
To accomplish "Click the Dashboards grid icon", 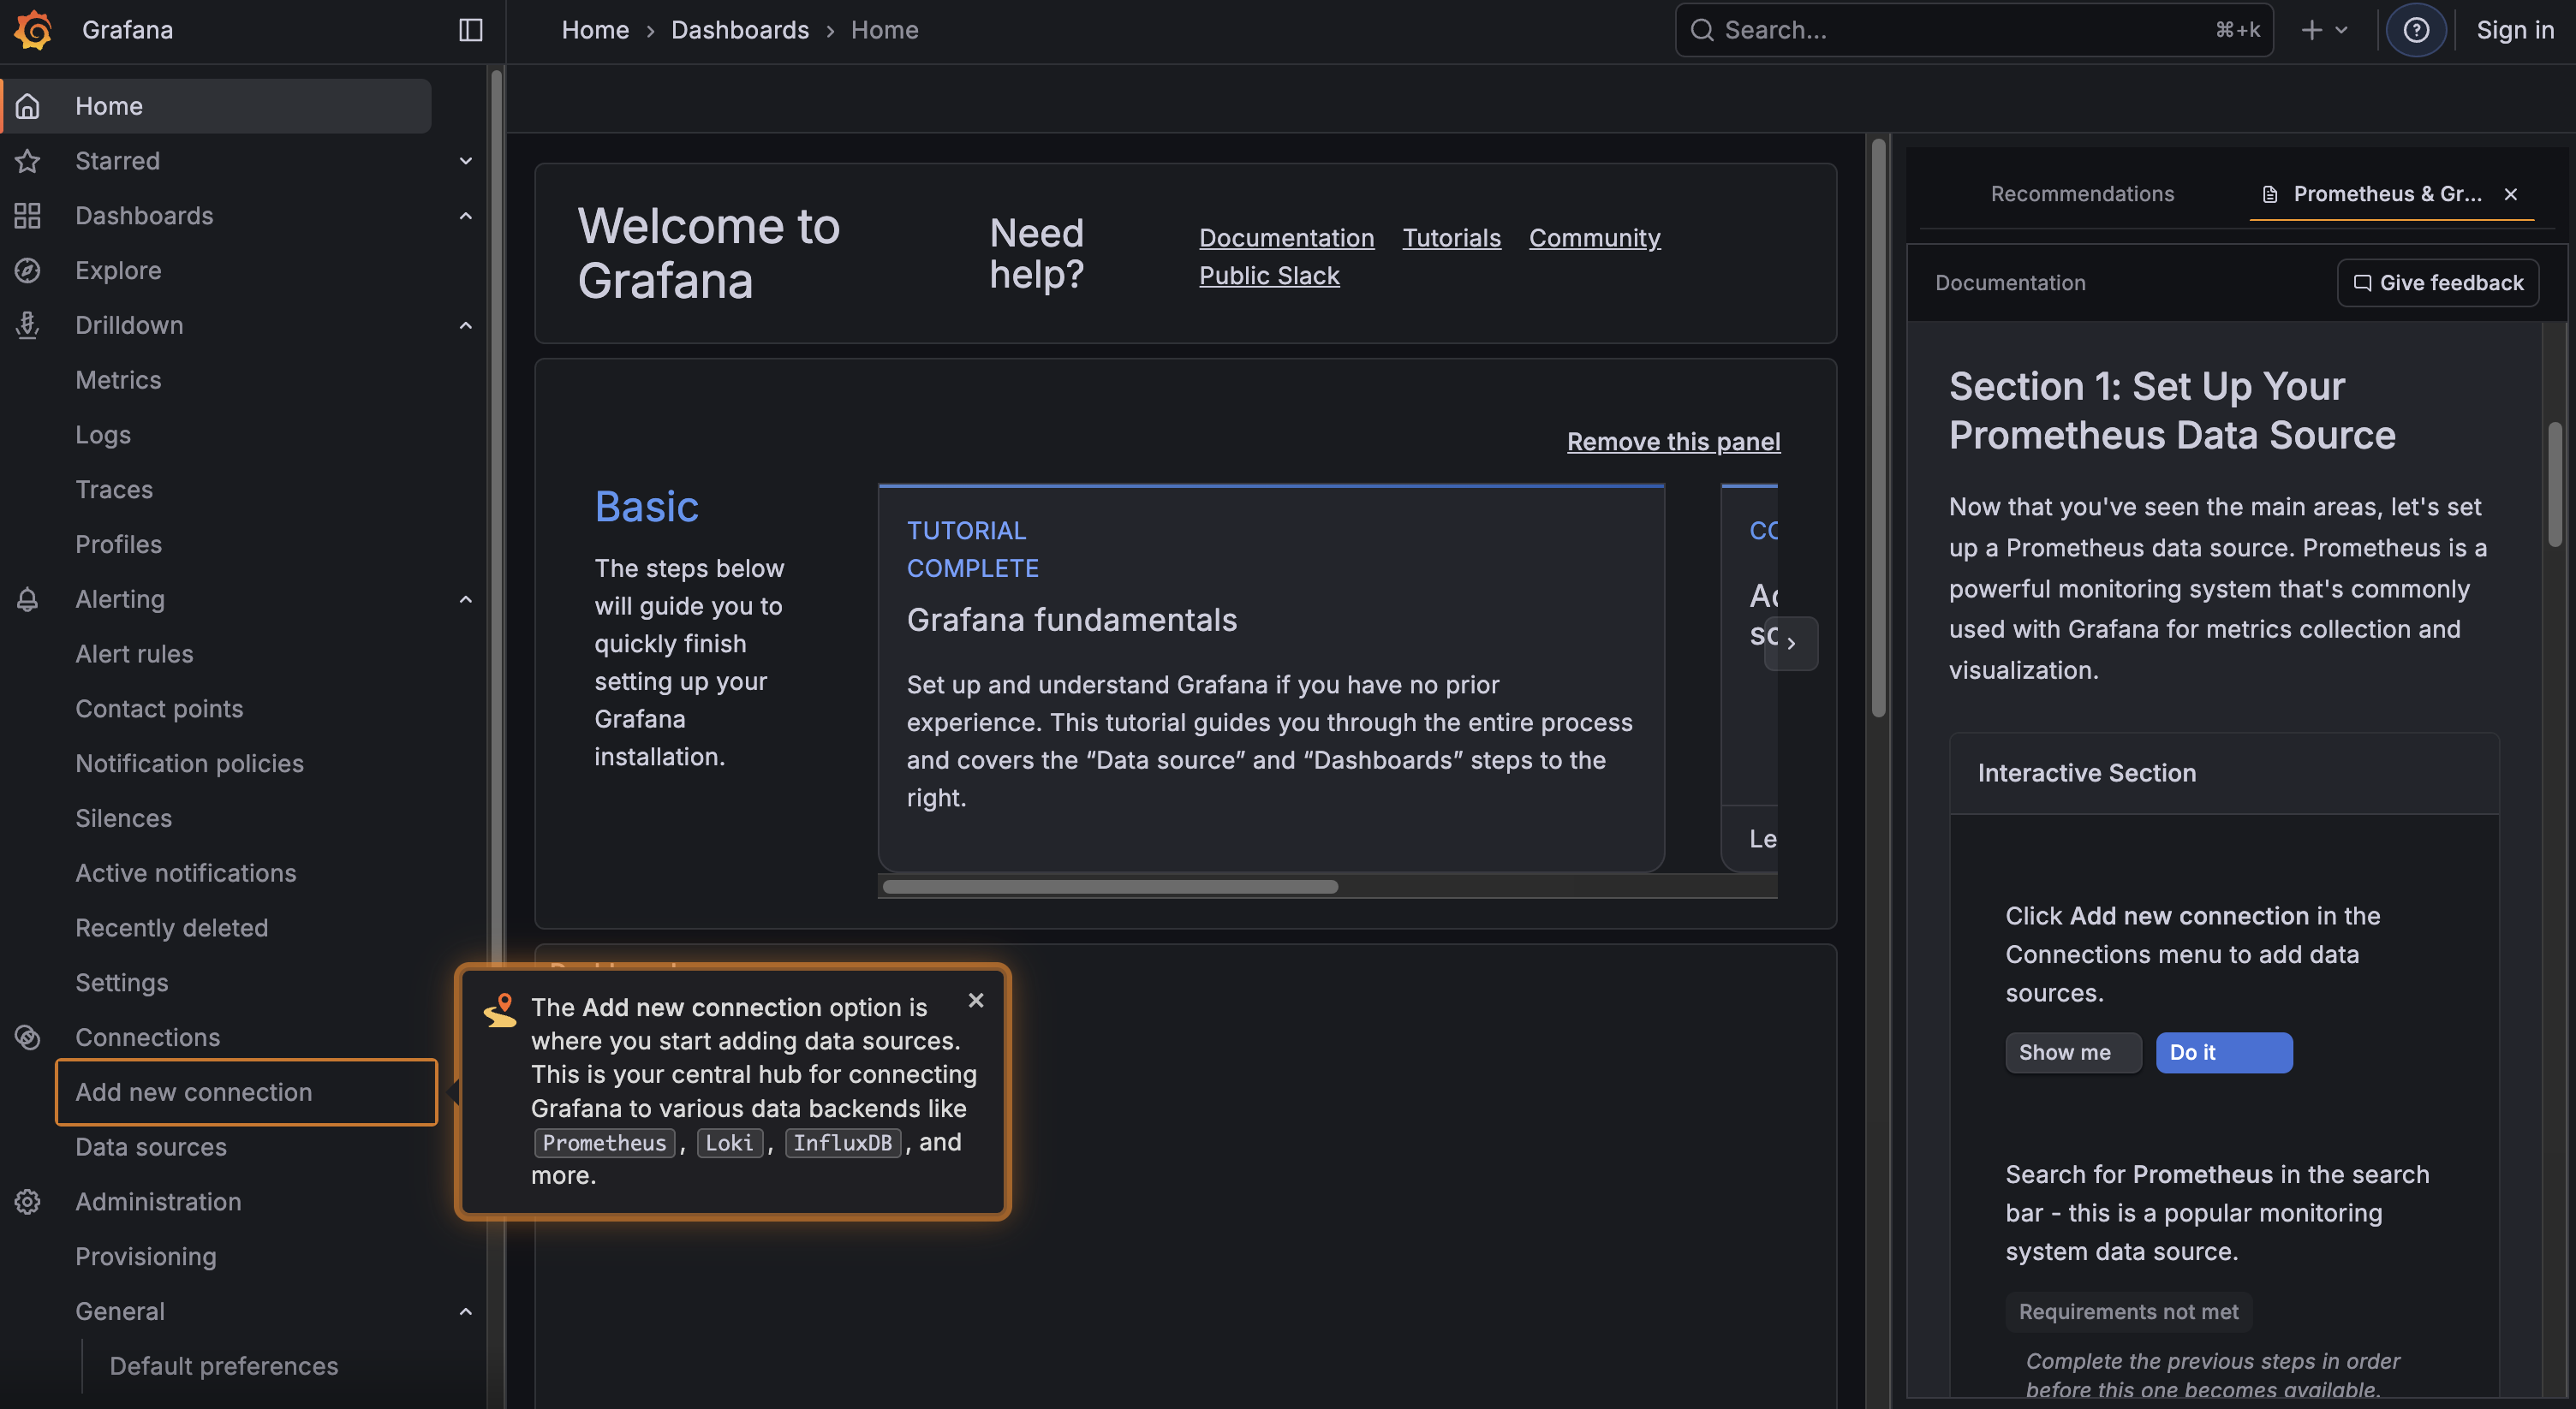I will pos(27,215).
